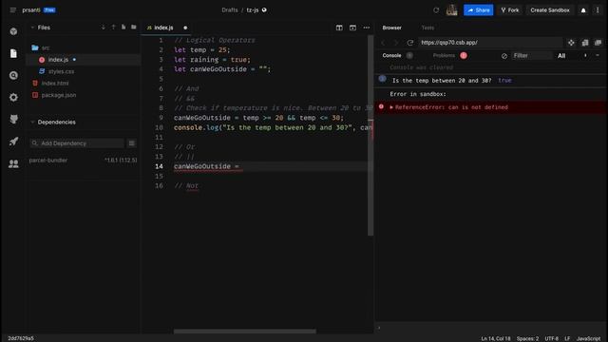
Task: Click the download arrow in Files header
Action: (x=104, y=28)
